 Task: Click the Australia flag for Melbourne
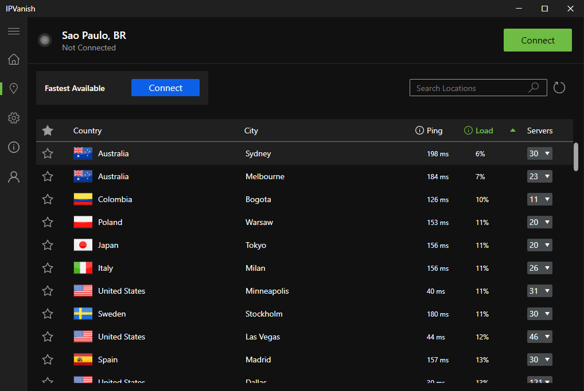(83, 176)
